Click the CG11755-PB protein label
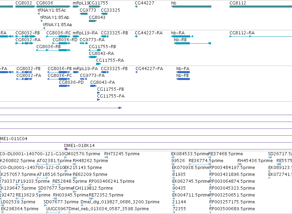292x214 pixels. [x=110, y=89]
